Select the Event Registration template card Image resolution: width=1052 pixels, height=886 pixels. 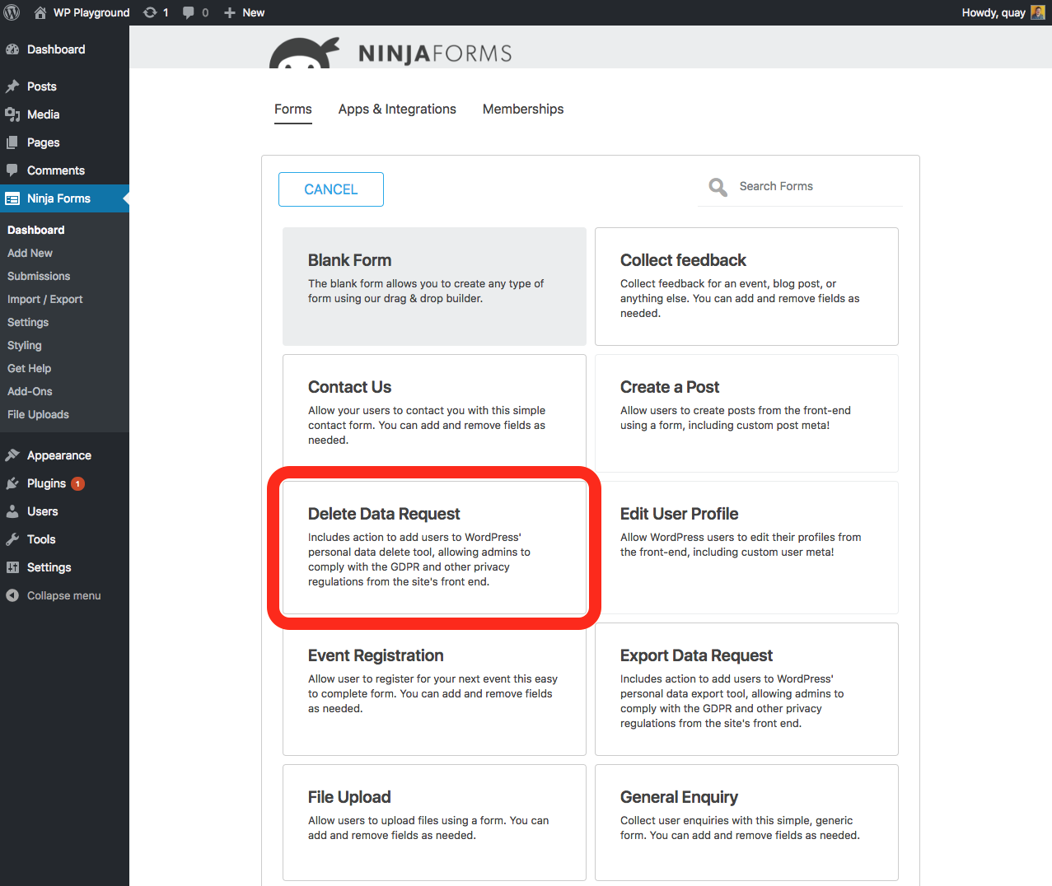coord(434,688)
